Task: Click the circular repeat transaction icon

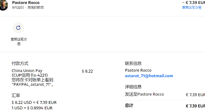Action: [x=18, y=28]
